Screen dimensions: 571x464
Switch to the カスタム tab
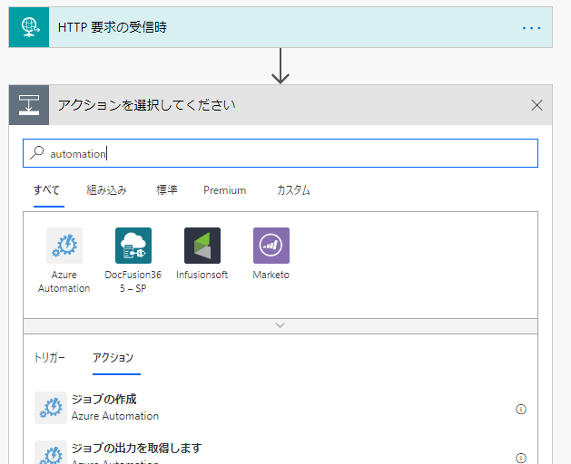(293, 189)
